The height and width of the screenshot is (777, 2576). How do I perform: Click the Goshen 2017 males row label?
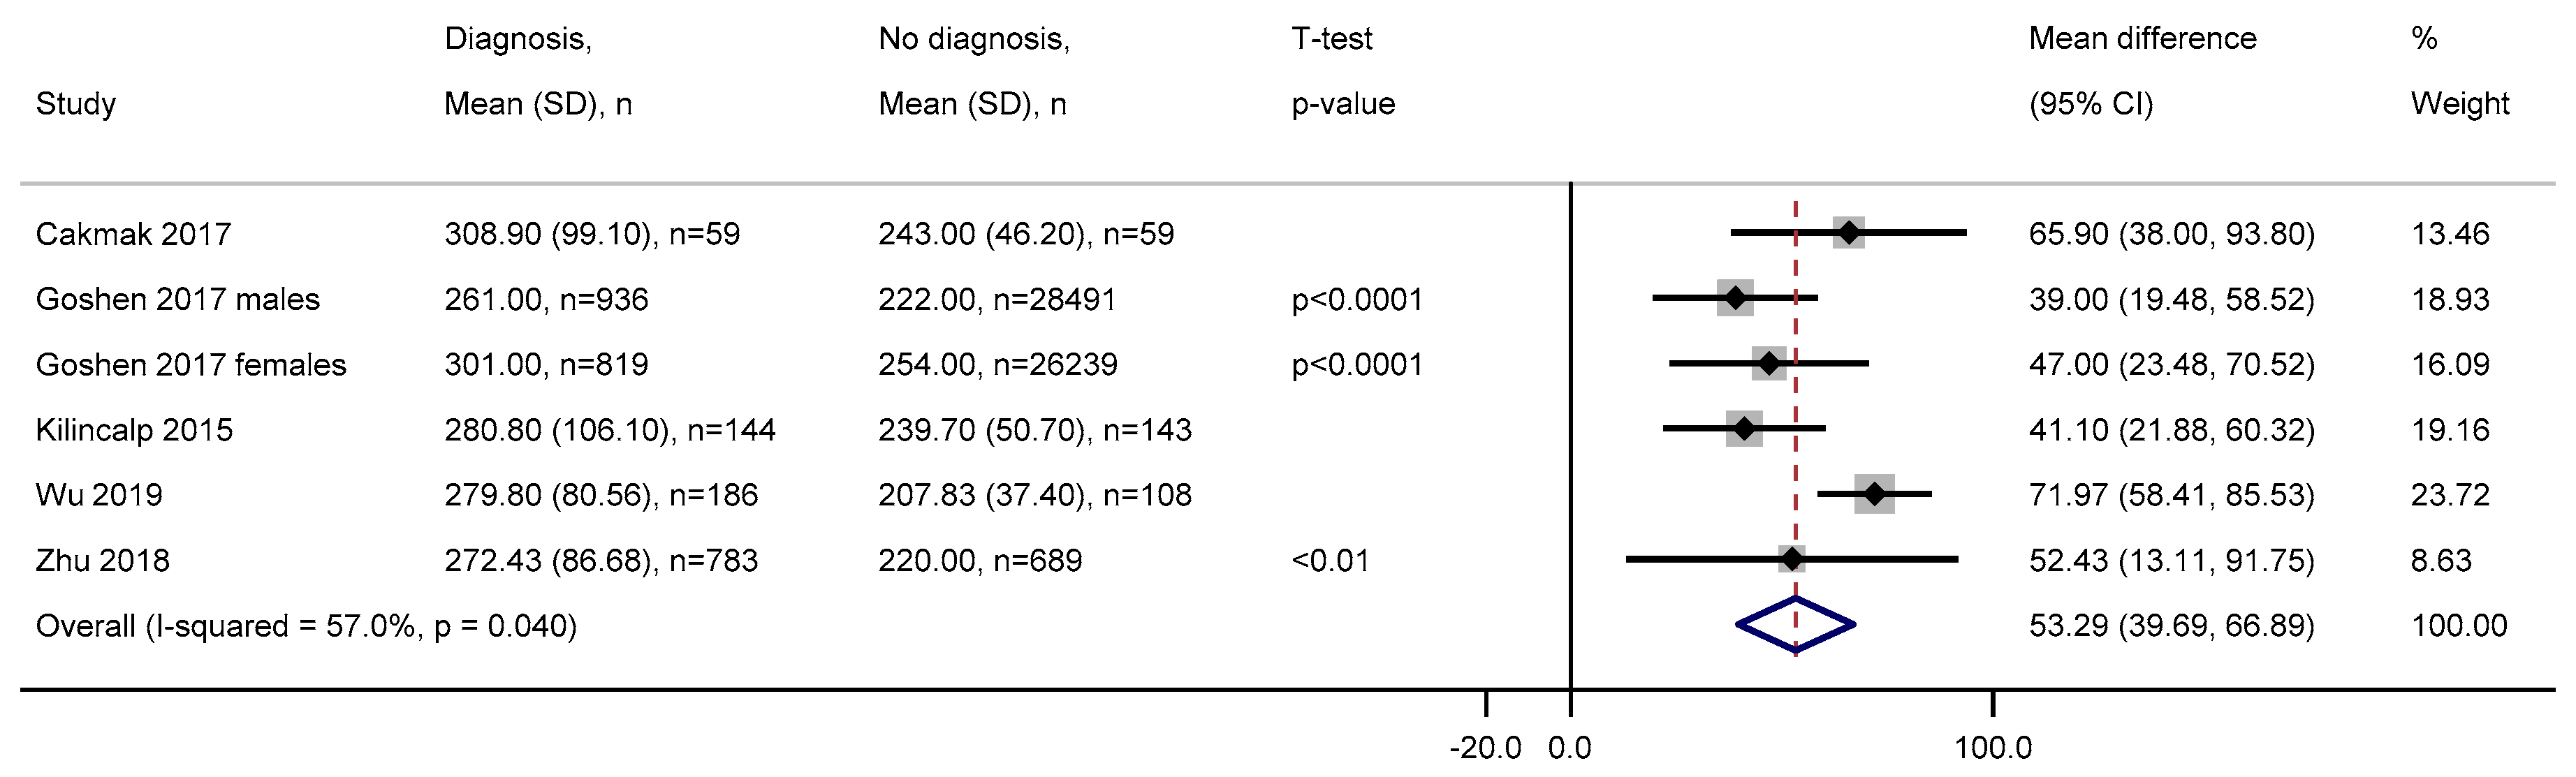177,299
